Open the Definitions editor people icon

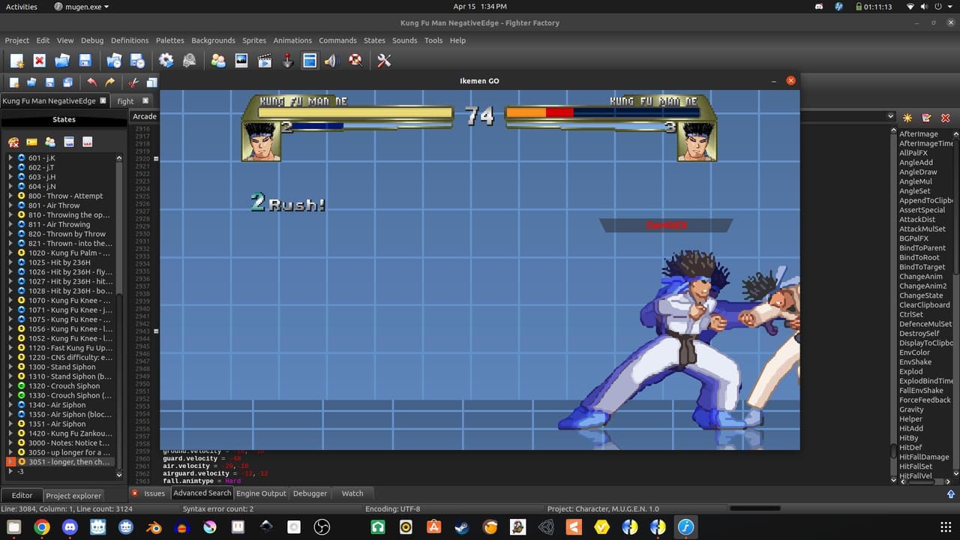[x=218, y=61]
